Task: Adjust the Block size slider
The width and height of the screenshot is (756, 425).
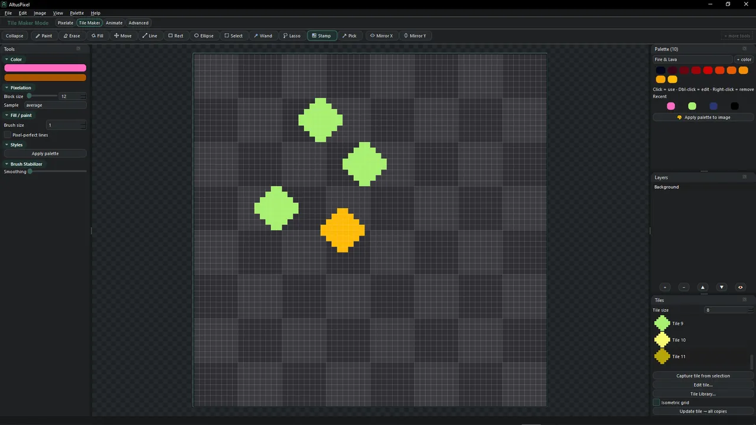Action: (43, 96)
